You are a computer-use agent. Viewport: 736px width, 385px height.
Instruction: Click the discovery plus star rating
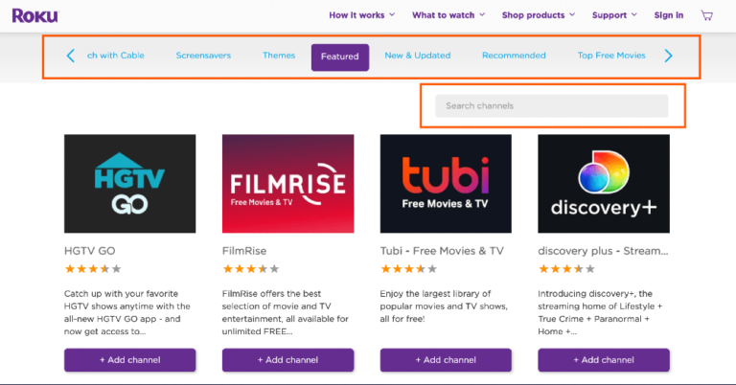point(566,269)
